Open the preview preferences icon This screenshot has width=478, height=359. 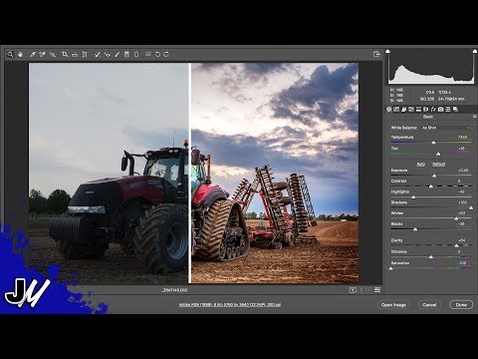(377, 290)
